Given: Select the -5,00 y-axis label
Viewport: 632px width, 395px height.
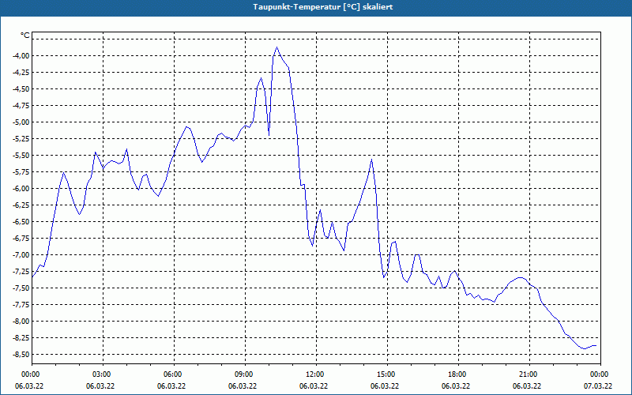Looking at the screenshot, I should [x=21, y=122].
